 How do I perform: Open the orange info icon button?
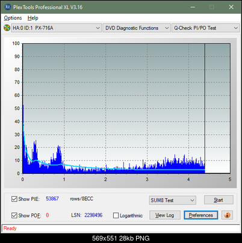click(x=227, y=215)
